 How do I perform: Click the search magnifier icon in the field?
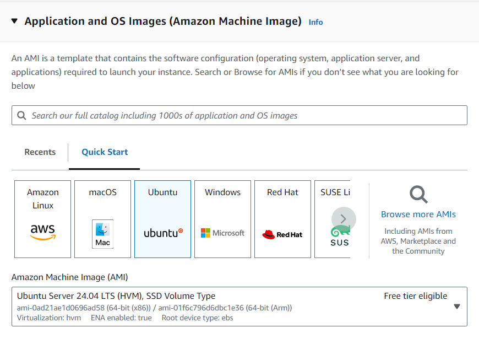(21, 115)
